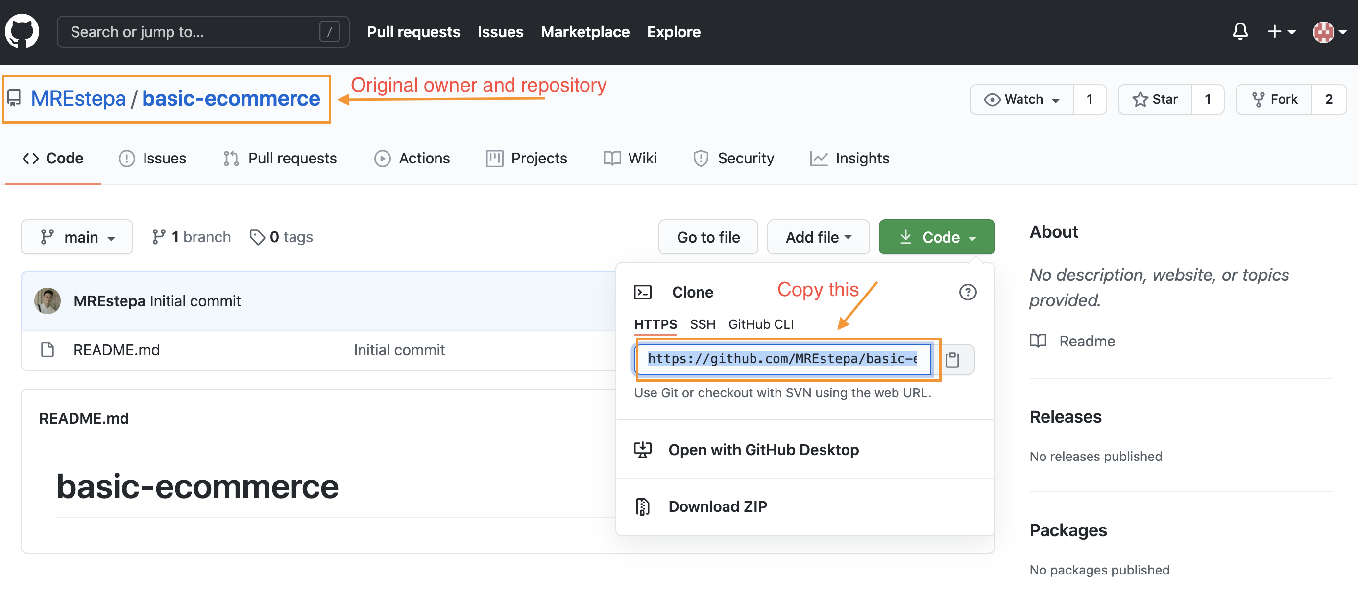Open the Releases heading link
Image resolution: width=1358 pixels, height=597 pixels.
1066,417
